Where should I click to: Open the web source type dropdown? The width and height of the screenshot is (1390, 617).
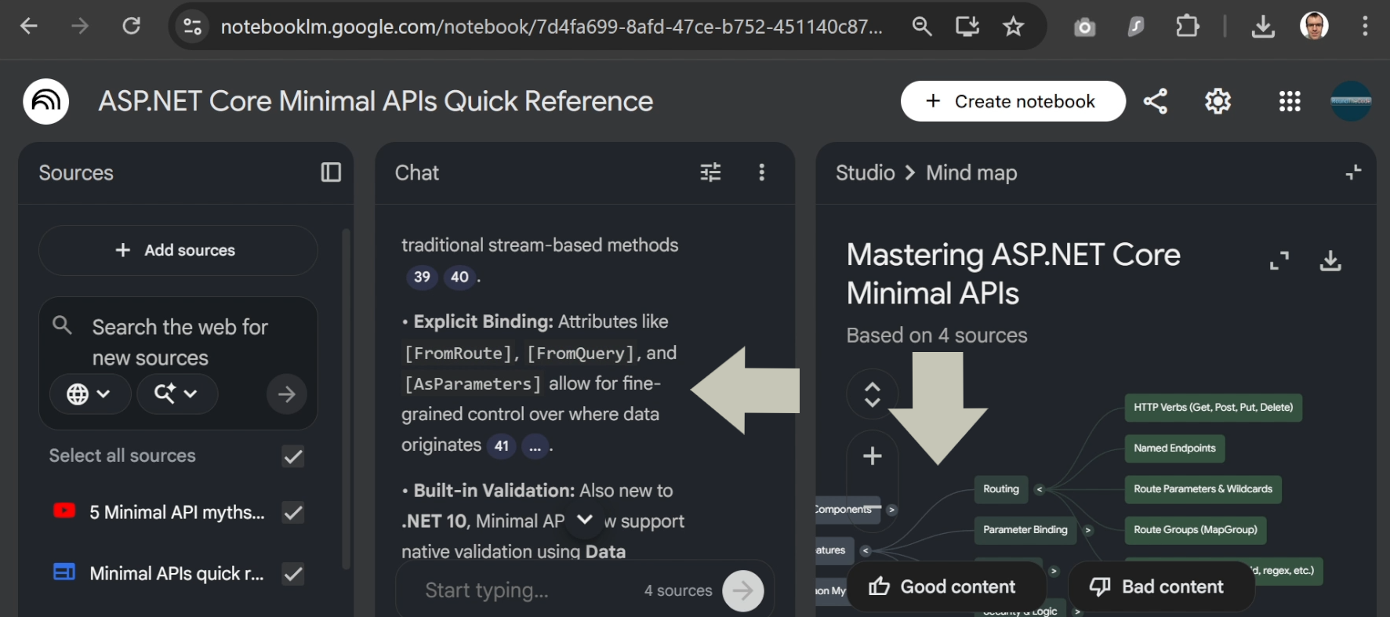[x=88, y=394]
